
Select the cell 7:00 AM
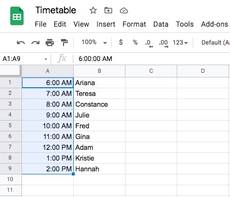(x=48, y=93)
